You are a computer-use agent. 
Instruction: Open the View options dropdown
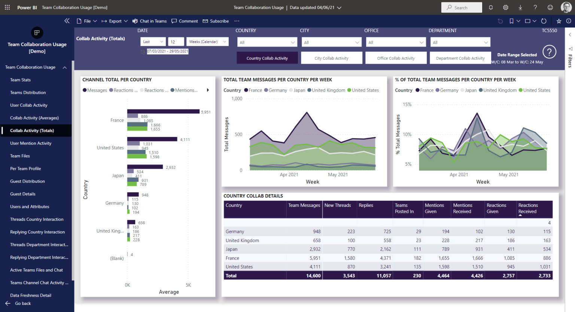coord(530,21)
